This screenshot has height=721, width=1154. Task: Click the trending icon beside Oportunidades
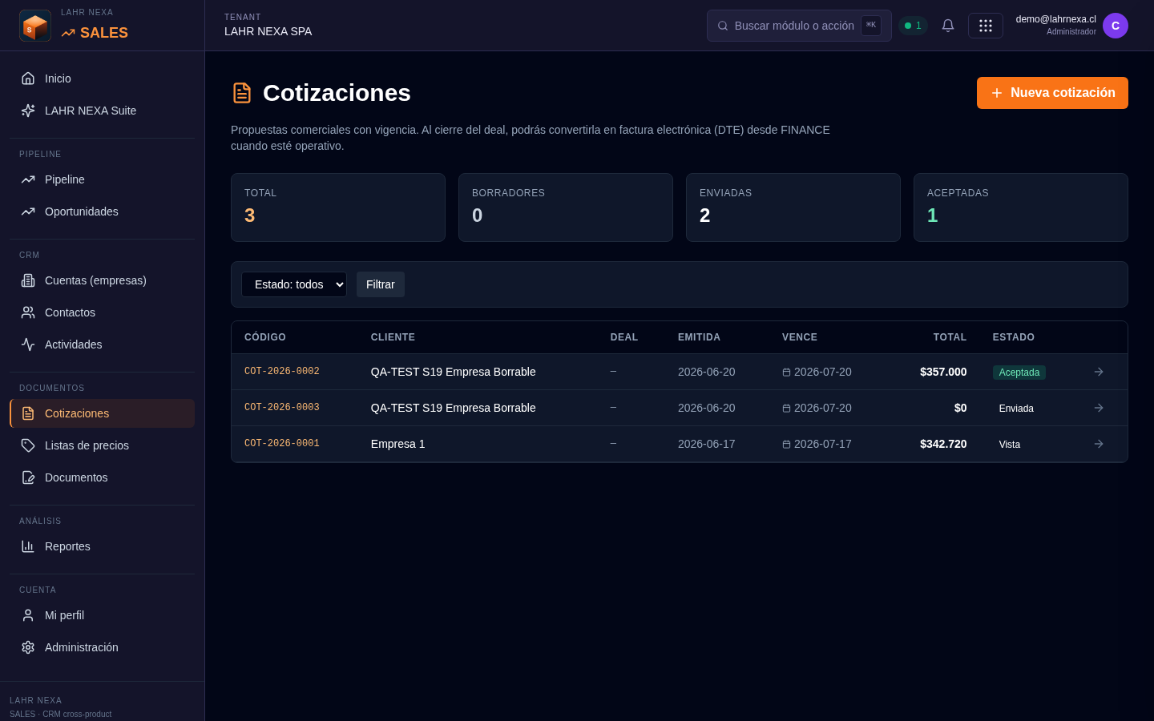[x=28, y=211]
